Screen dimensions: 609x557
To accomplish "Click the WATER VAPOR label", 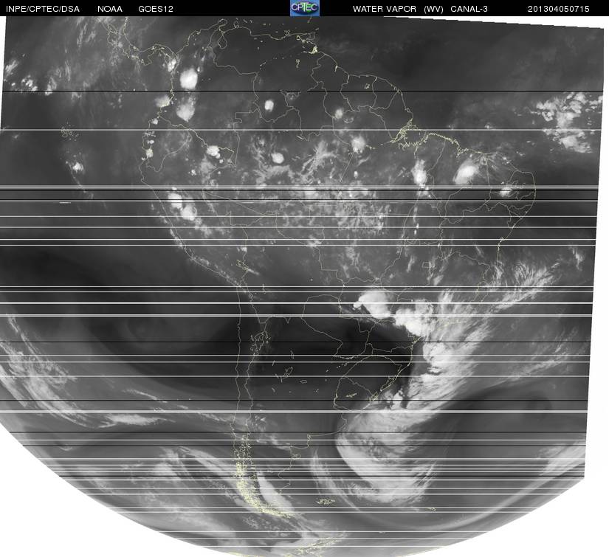I will point(385,9).
